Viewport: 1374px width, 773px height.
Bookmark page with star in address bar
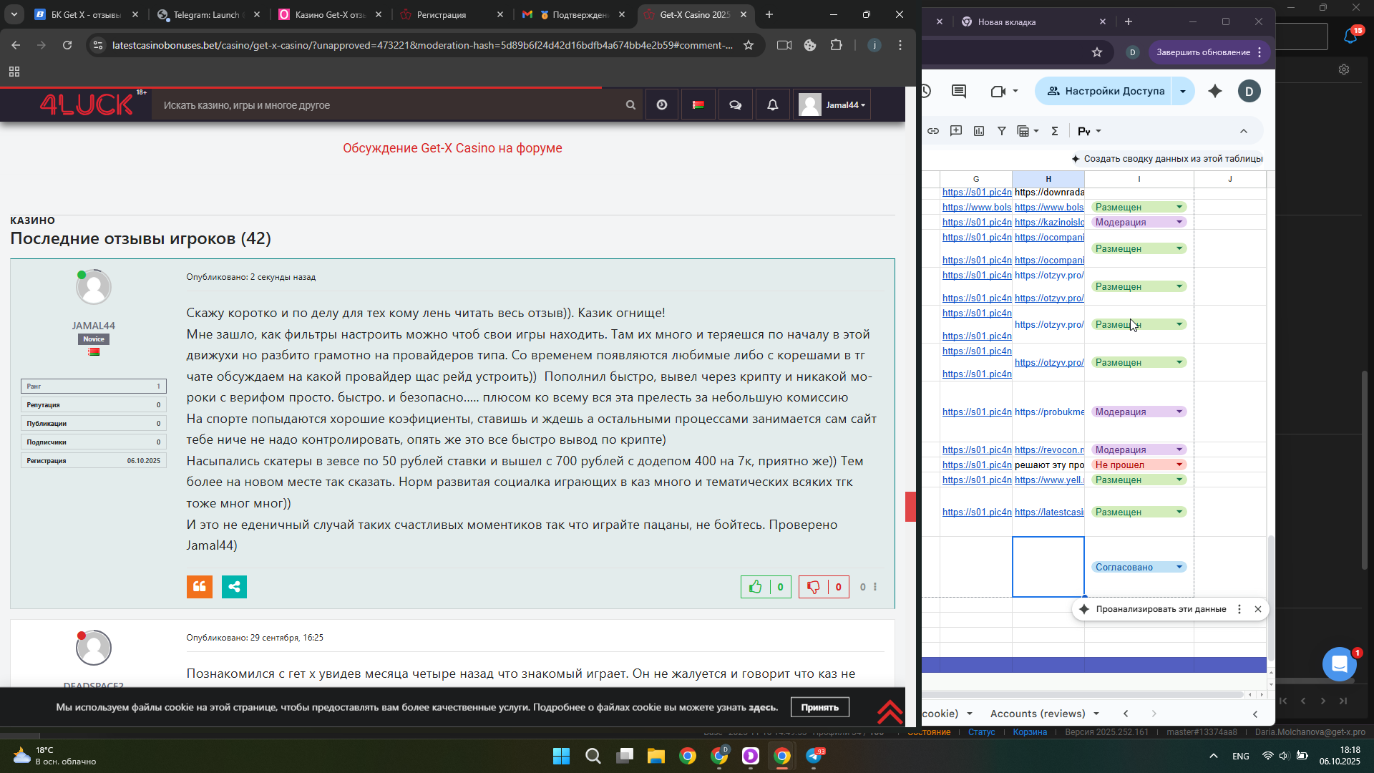[x=749, y=45]
